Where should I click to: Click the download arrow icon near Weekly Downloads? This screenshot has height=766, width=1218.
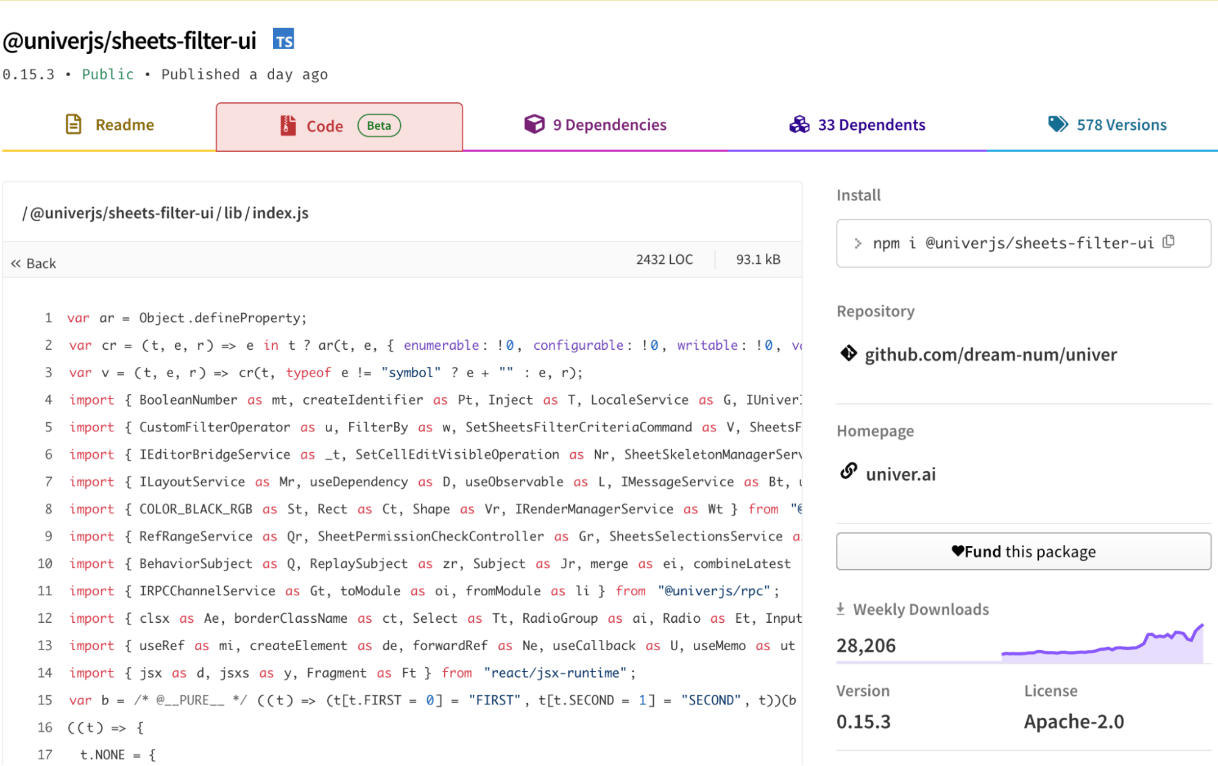click(x=840, y=608)
